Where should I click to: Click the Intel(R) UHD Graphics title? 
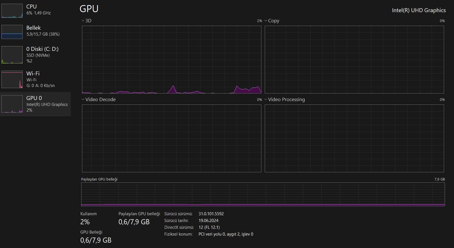(x=419, y=10)
